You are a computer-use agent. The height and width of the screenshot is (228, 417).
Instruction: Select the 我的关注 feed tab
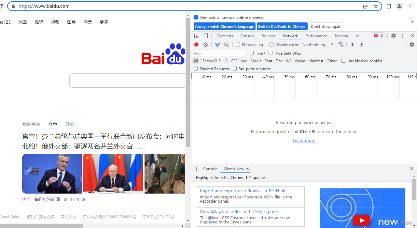point(31,124)
